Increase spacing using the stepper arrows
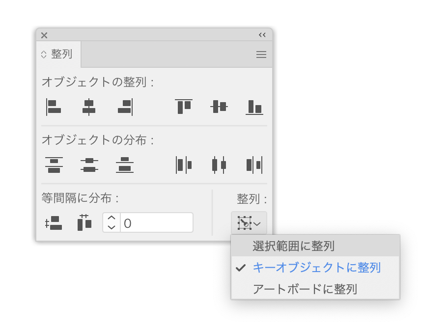This screenshot has height=330, width=447. pos(111,218)
